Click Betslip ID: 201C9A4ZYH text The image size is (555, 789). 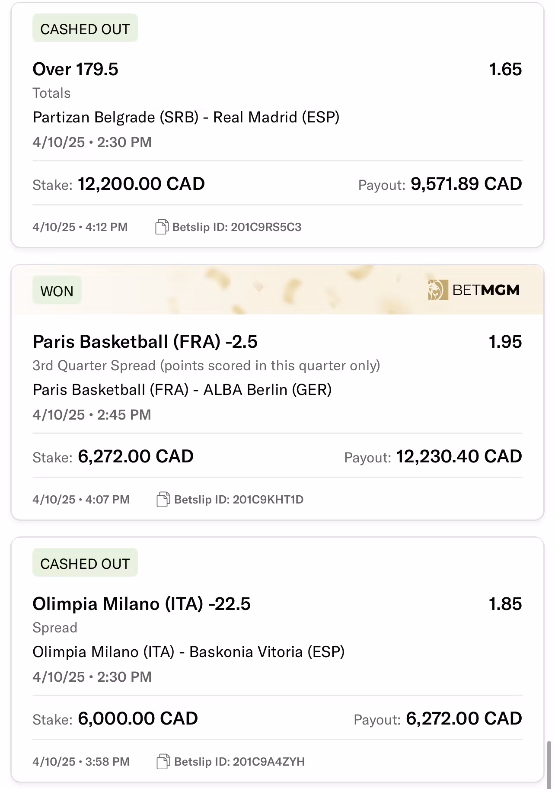pos(239,762)
